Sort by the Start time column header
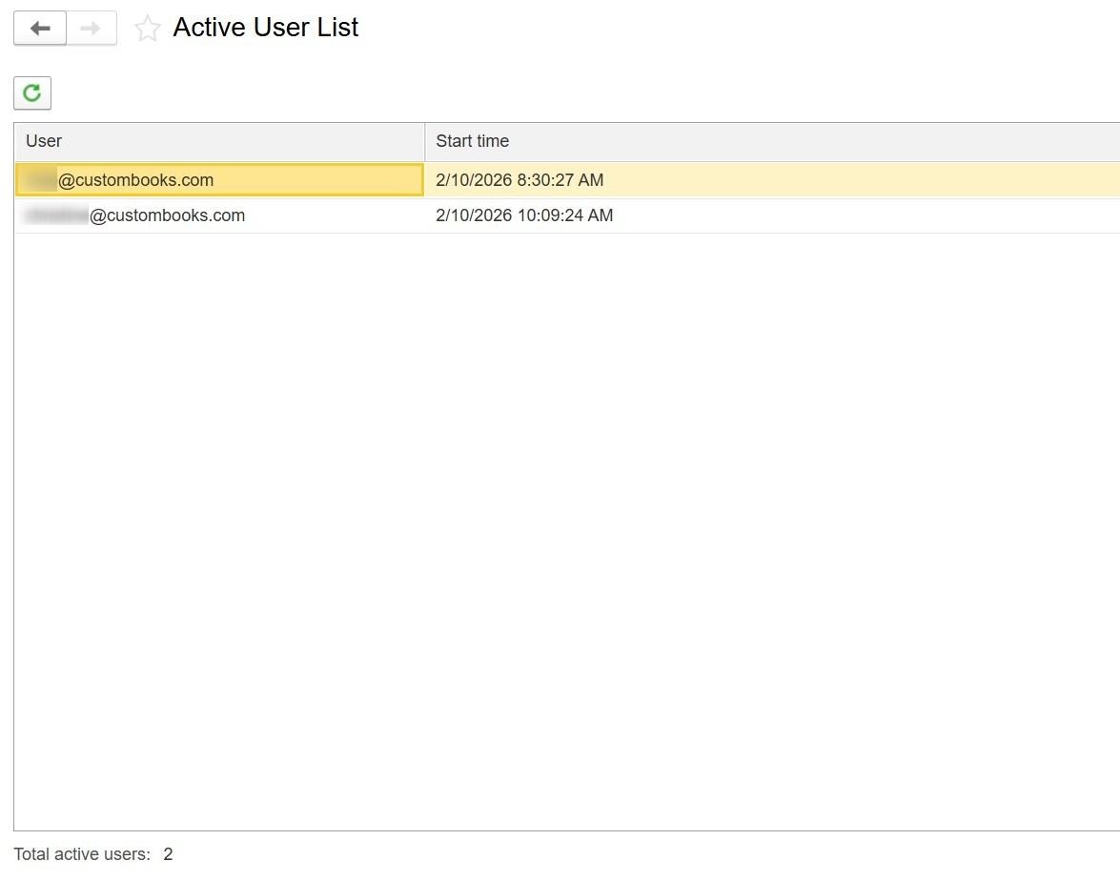The image size is (1120, 881). click(472, 141)
